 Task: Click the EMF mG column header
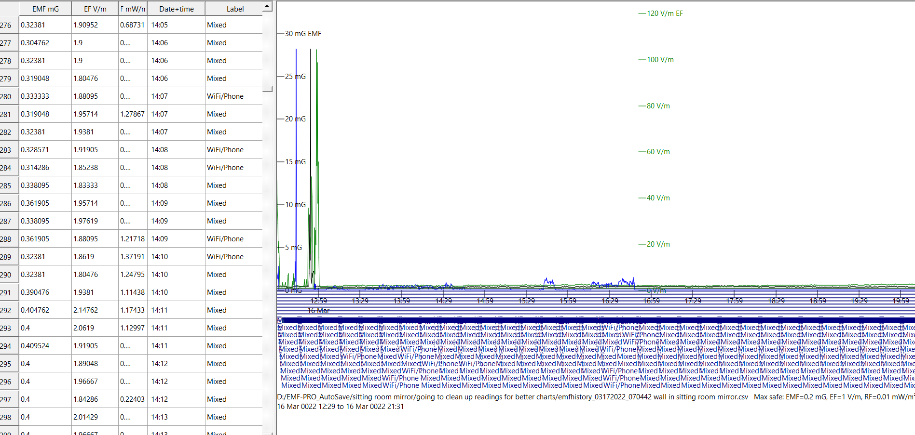(45, 9)
